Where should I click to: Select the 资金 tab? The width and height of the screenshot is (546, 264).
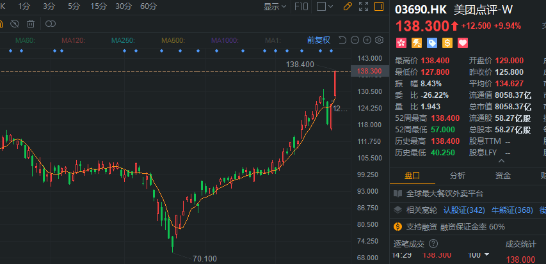(503, 176)
